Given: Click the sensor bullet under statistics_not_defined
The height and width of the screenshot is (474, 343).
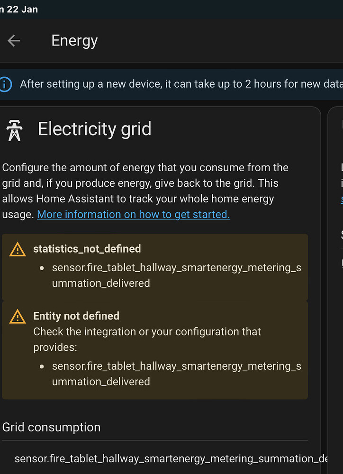Looking at the screenshot, I should (175, 275).
